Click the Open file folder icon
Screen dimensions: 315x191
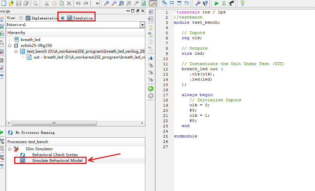click(11, 3)
